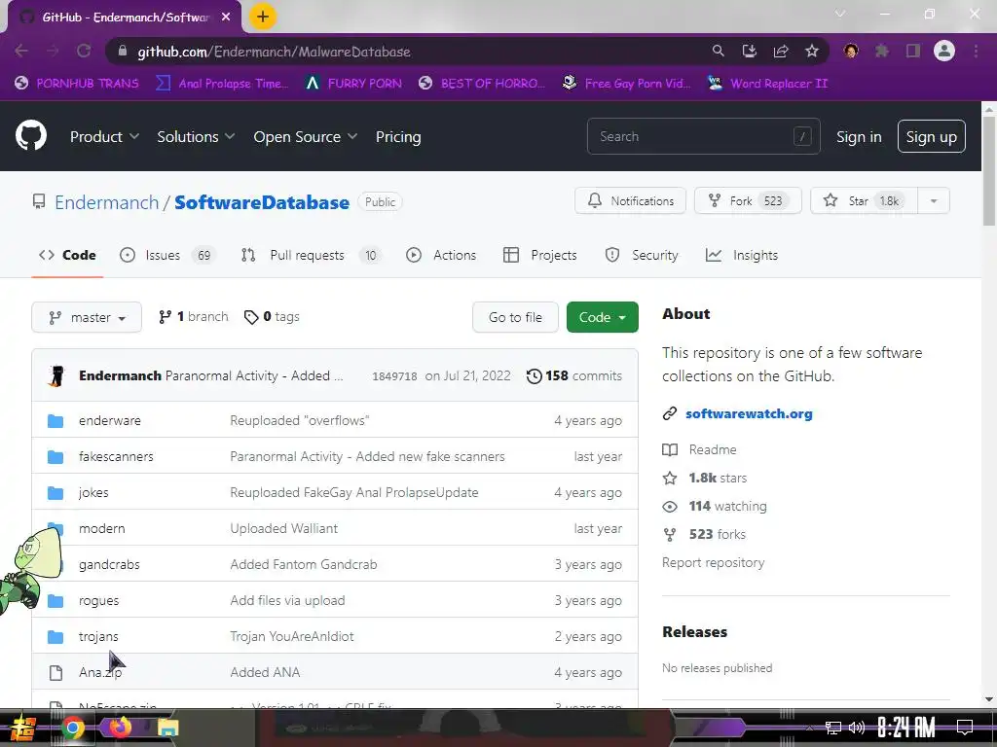The width and height of the screenshot is (997, 747).
Task: Click the Go to file button
Action: (515, 317)
